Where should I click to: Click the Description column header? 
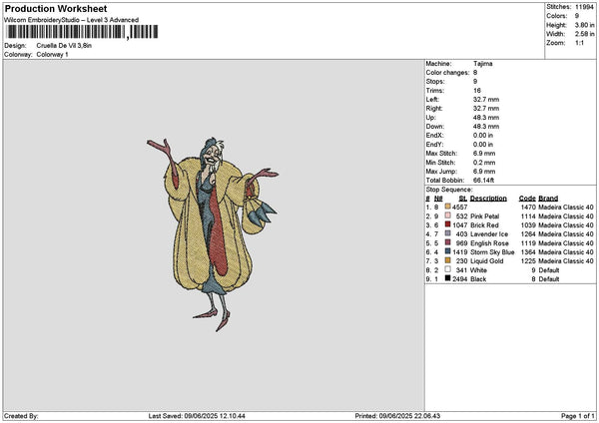pyautogui.click(x=488, y=198)
